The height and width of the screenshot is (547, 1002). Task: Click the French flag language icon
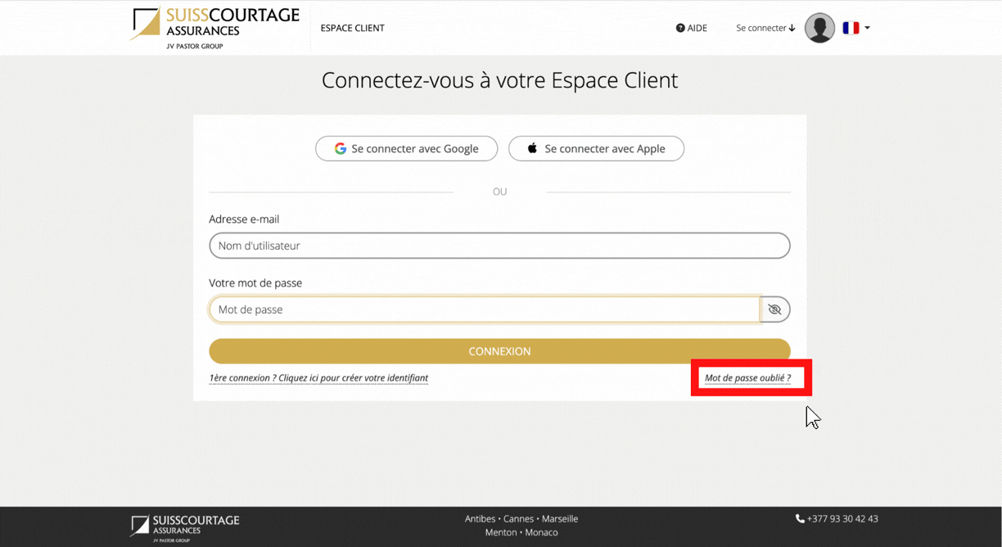(x=851, y=28)
